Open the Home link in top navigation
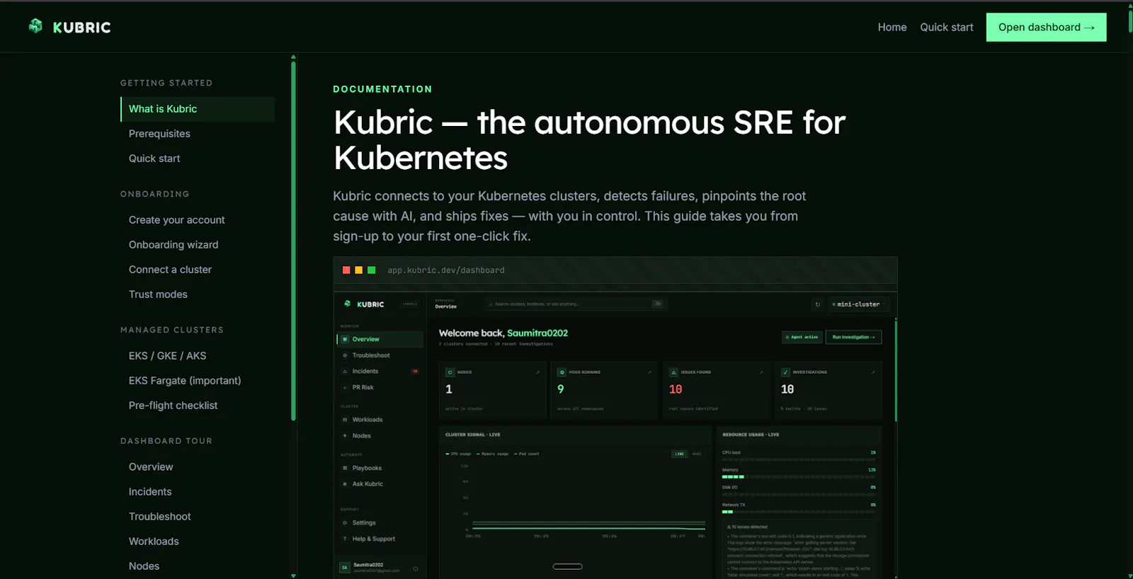This screenshot has height=579, width=1133. click(x=892, y=27)
